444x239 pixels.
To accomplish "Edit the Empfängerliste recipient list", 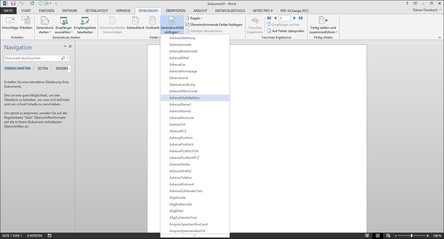I will 85,25.
